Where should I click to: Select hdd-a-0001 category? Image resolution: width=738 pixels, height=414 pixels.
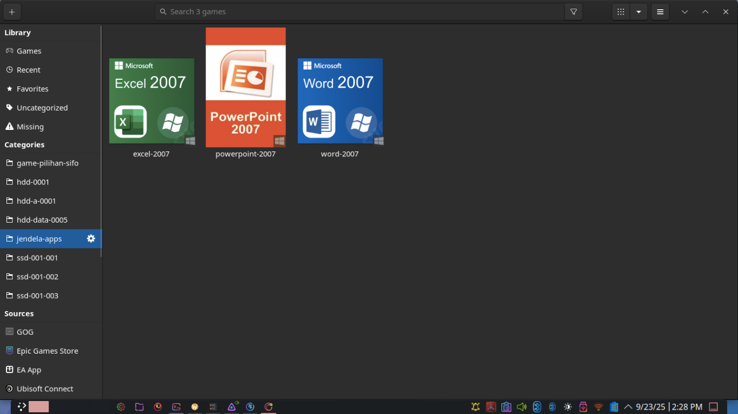(x=51, y=201)
